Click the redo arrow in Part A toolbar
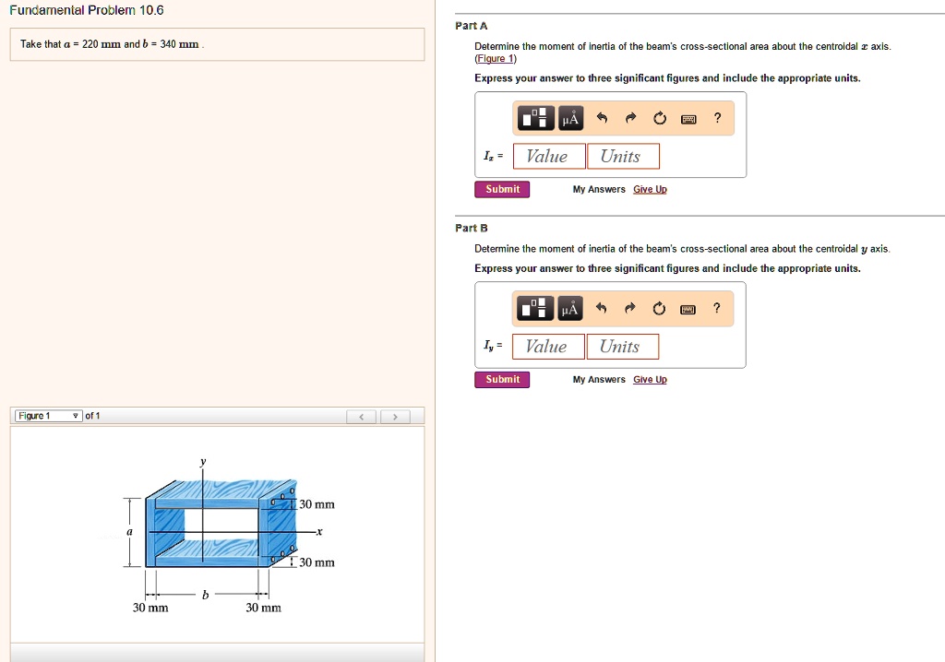 coord(631,118)
